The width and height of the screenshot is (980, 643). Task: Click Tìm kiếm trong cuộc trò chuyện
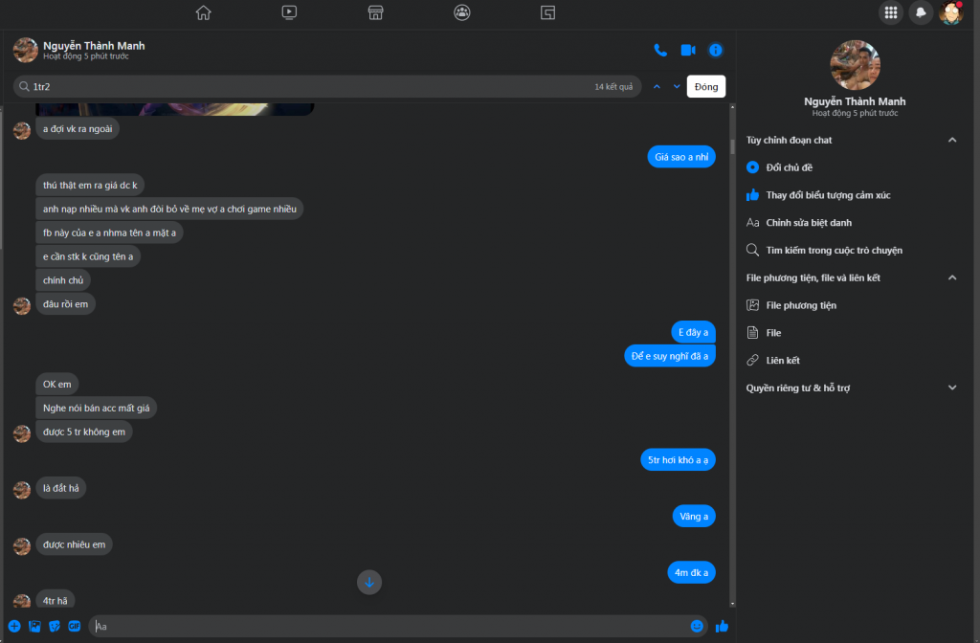(x=834, y=250)
